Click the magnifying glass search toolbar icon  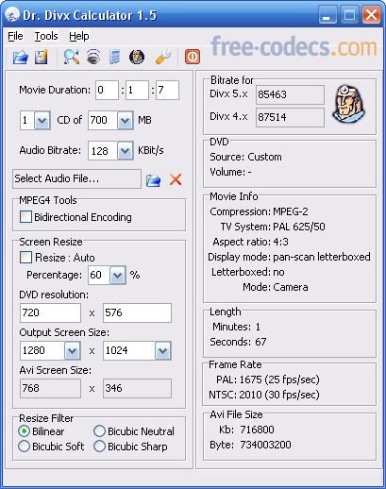[72, 57]
